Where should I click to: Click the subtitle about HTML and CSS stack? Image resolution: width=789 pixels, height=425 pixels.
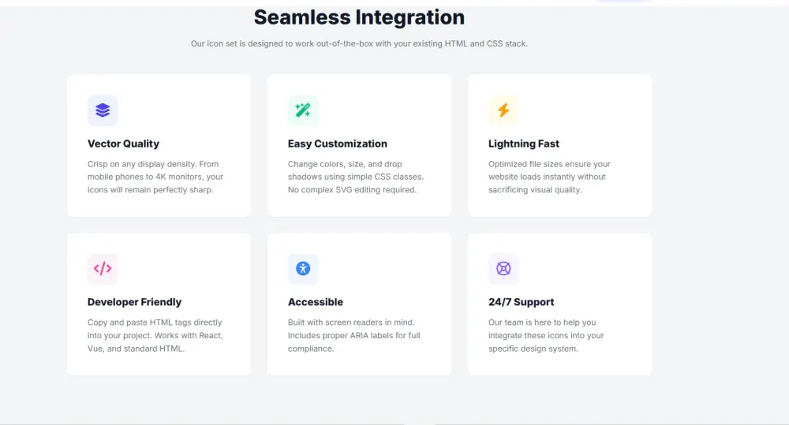359,43
